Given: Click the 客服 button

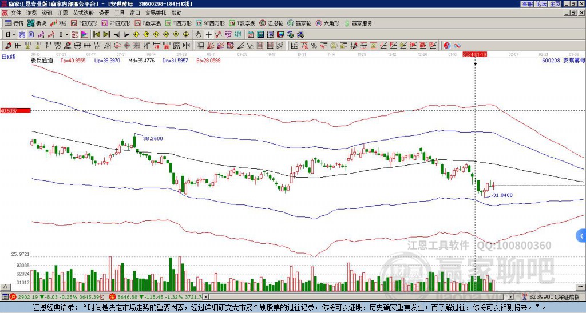Looking at the screenshot, I should coord(527,4).
